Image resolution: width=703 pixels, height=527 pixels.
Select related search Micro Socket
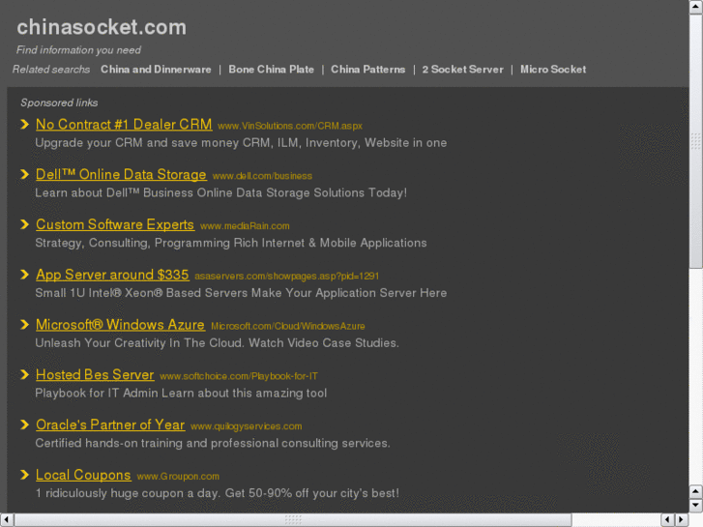[x=553, y=70]
